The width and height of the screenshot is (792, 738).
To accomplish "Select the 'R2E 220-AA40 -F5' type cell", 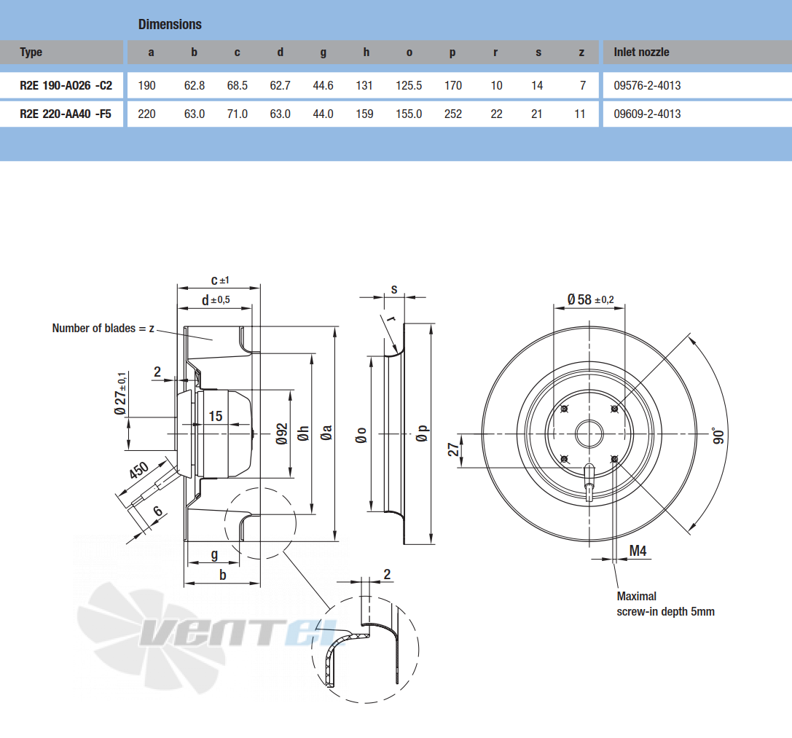I will point(66,114).
